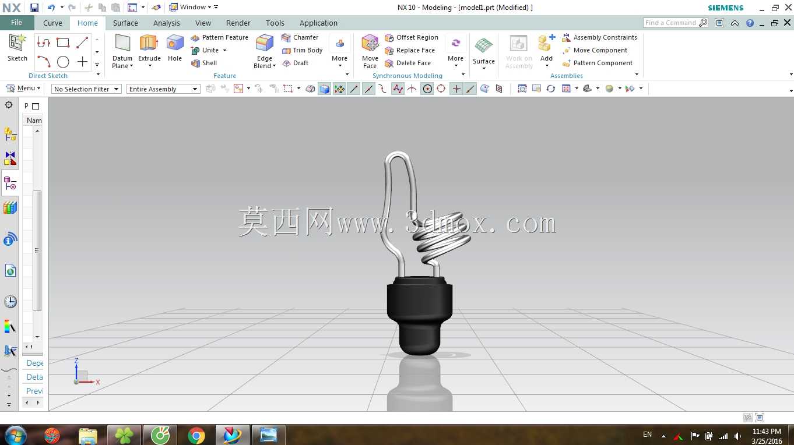
Task: Open the Synchronous Modeling More gallery
Action: click(455, 51)
